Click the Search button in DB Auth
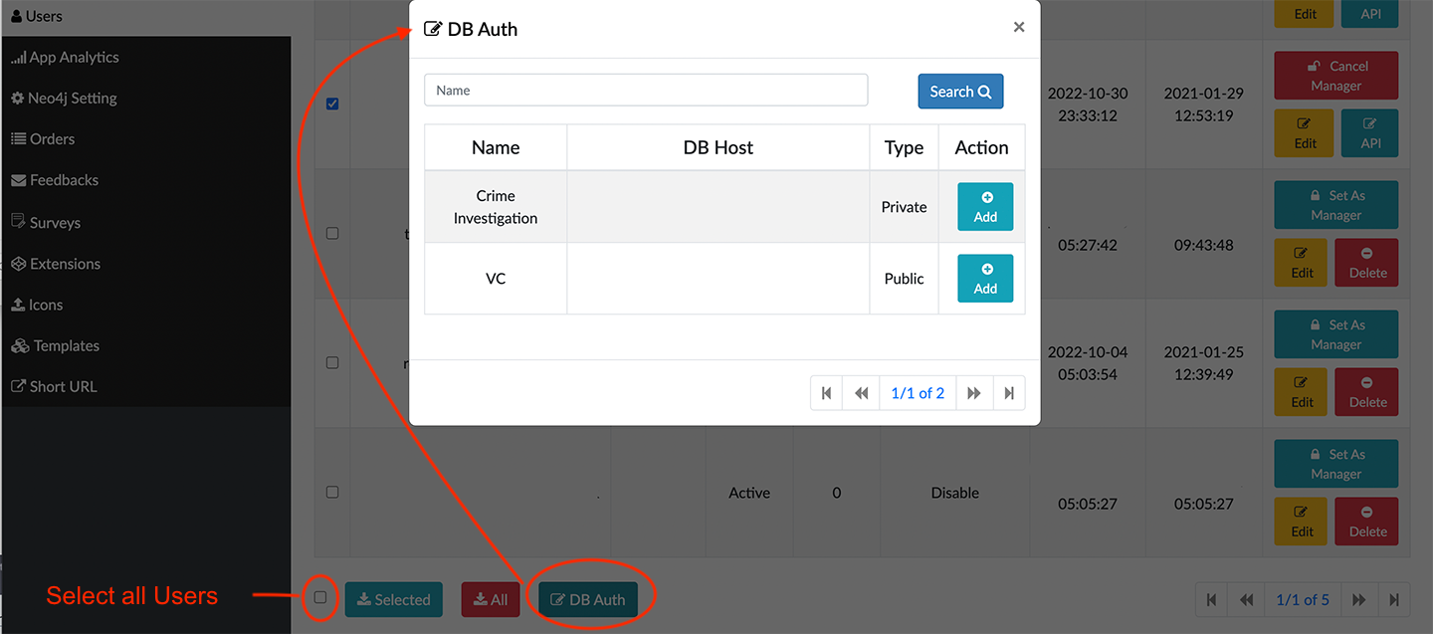 960,92
